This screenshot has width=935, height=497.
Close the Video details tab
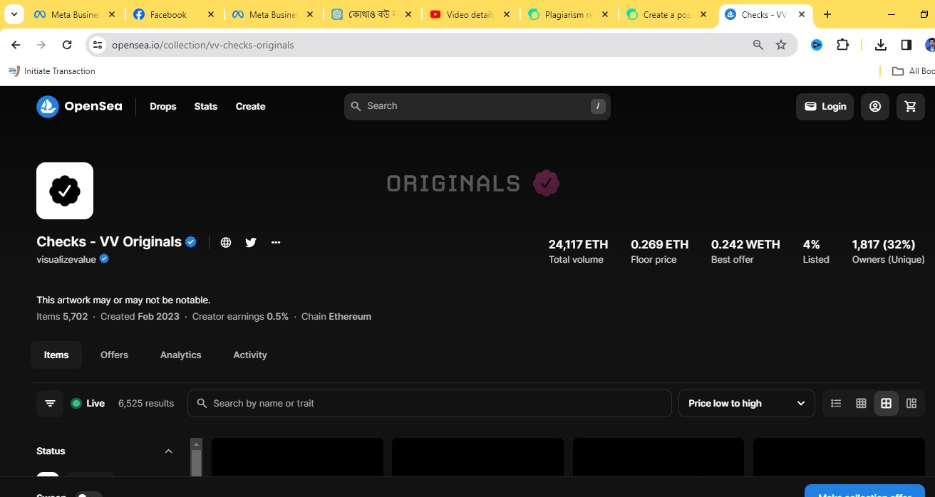point(506,14)
